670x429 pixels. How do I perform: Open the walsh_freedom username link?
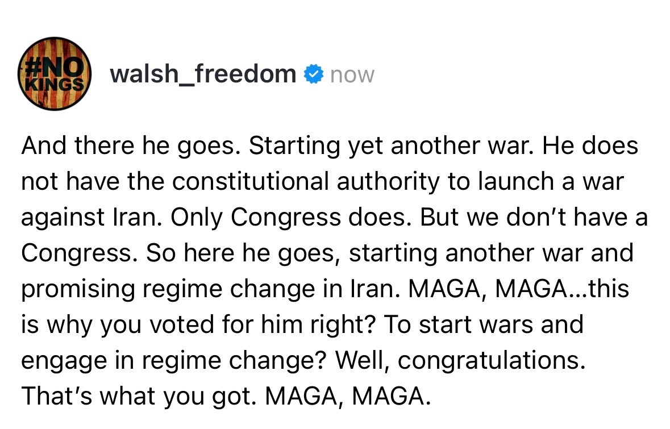[x=203, y=74]
